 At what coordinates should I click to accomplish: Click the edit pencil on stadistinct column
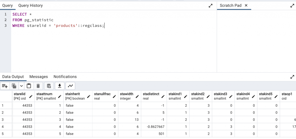(x=163, y=96)
